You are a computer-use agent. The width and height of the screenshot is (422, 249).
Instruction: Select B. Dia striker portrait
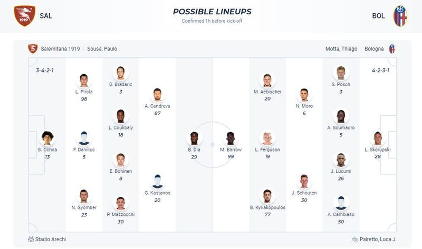click(x=194, y=138)
